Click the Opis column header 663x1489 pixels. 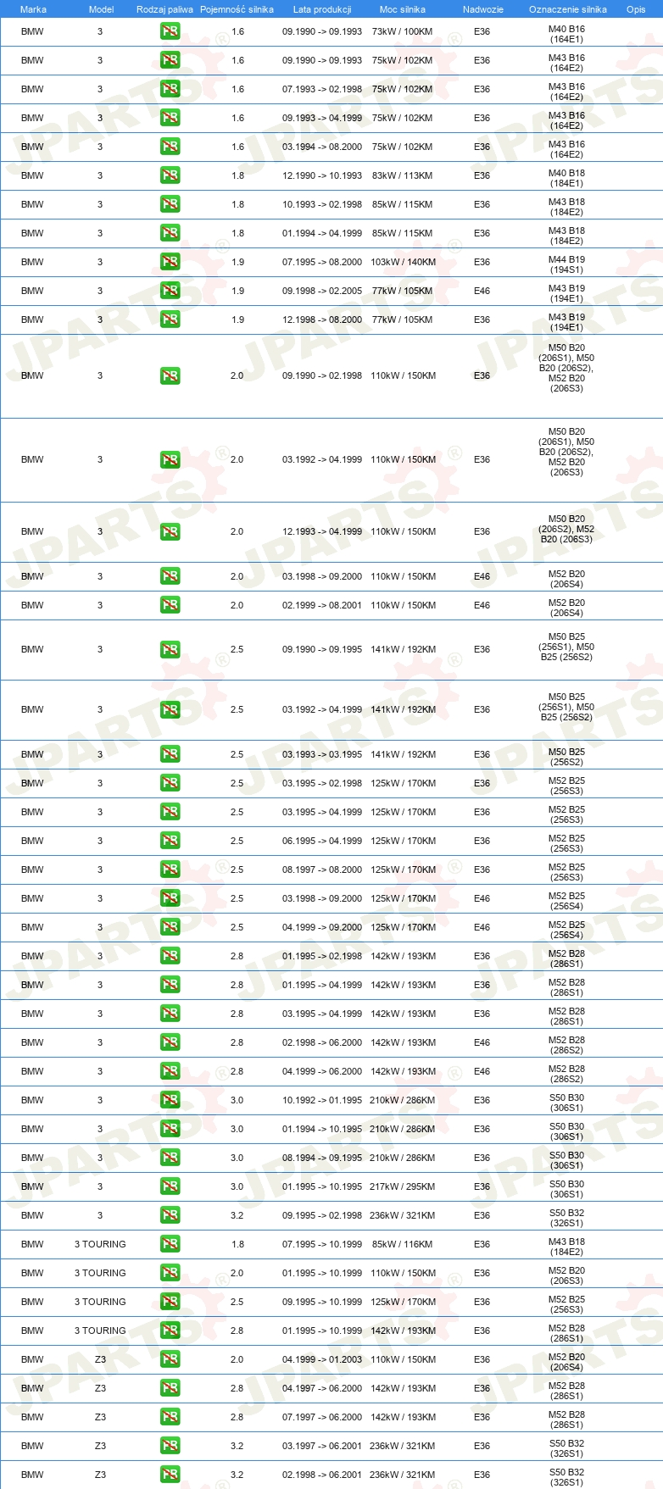[x=636, y=9]
